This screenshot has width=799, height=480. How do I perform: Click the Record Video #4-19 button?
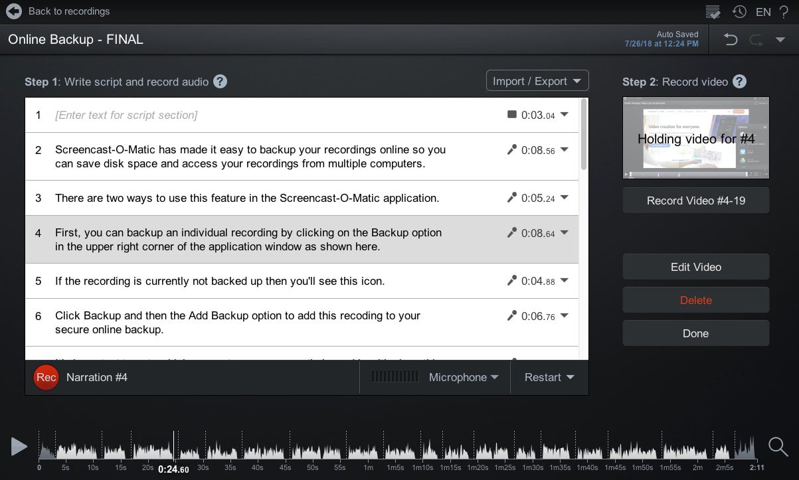click(695, 200)
